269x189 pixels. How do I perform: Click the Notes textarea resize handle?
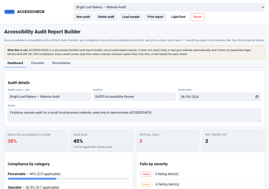click(x=260, y=121)
